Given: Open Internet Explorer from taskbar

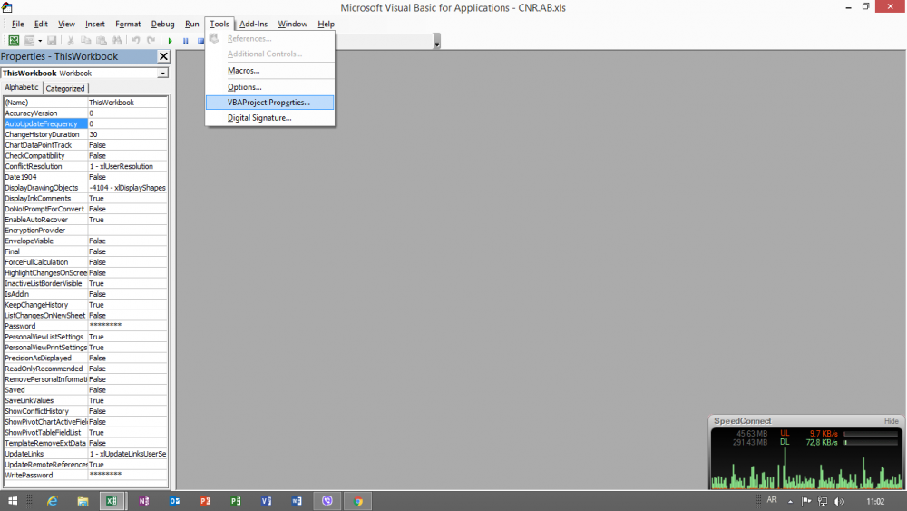Looking at the screenshot, I should tap(52, 501).
